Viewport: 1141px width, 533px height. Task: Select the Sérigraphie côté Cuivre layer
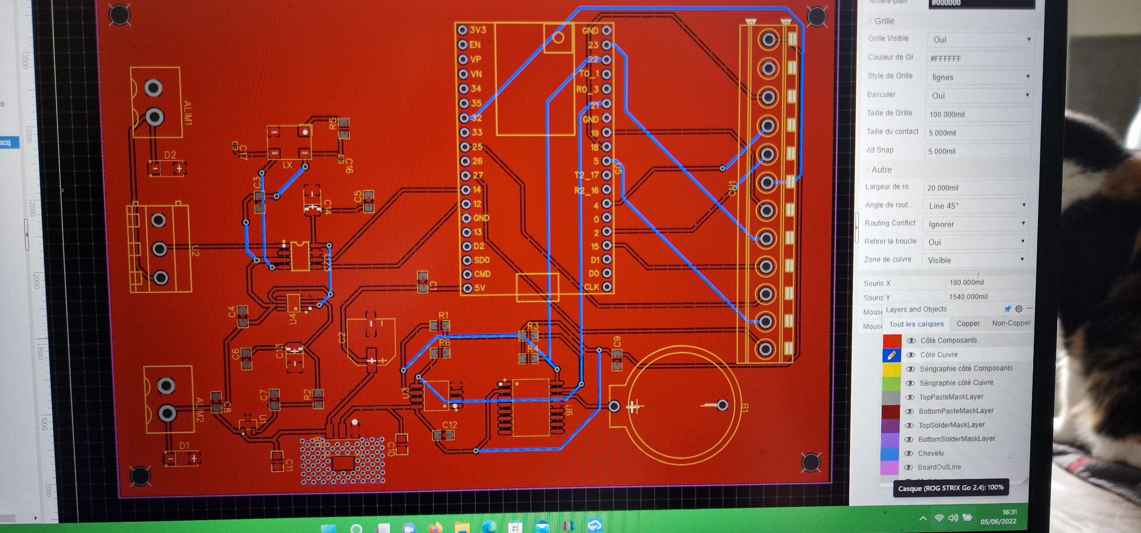point(956,383)
